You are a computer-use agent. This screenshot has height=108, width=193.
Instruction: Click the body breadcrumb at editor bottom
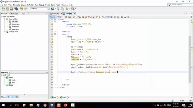65,97
